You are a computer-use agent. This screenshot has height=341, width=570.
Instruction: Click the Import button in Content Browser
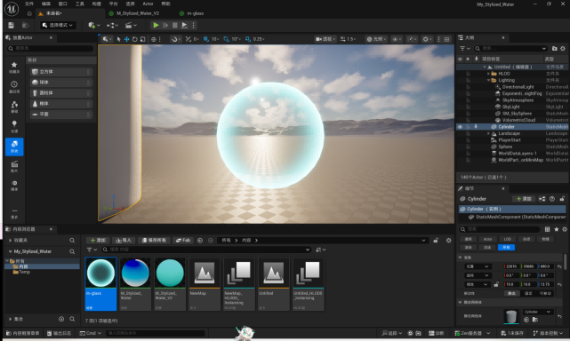click(x=124, y=241)
